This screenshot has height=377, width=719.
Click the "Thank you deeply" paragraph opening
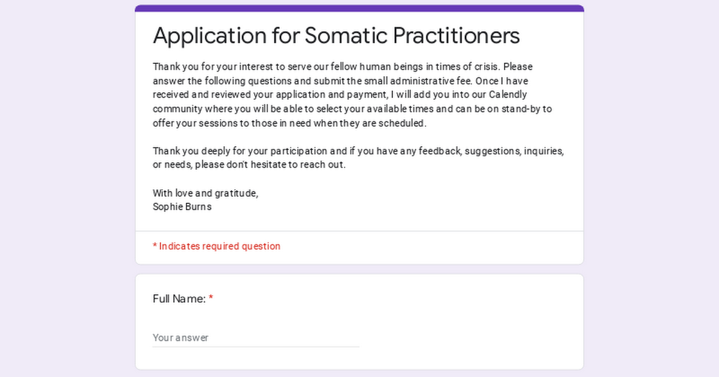tap(189, 151)
